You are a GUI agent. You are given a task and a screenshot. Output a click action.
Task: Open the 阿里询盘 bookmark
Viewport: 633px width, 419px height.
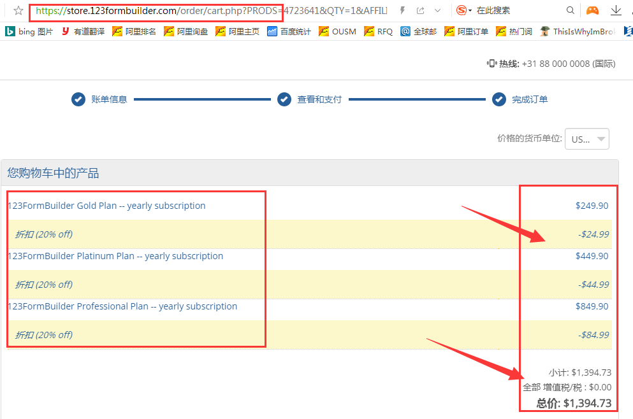(186, 31)
